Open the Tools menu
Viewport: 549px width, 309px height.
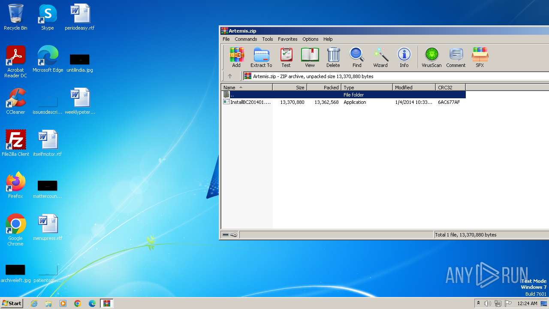click(x=268, y=39)
